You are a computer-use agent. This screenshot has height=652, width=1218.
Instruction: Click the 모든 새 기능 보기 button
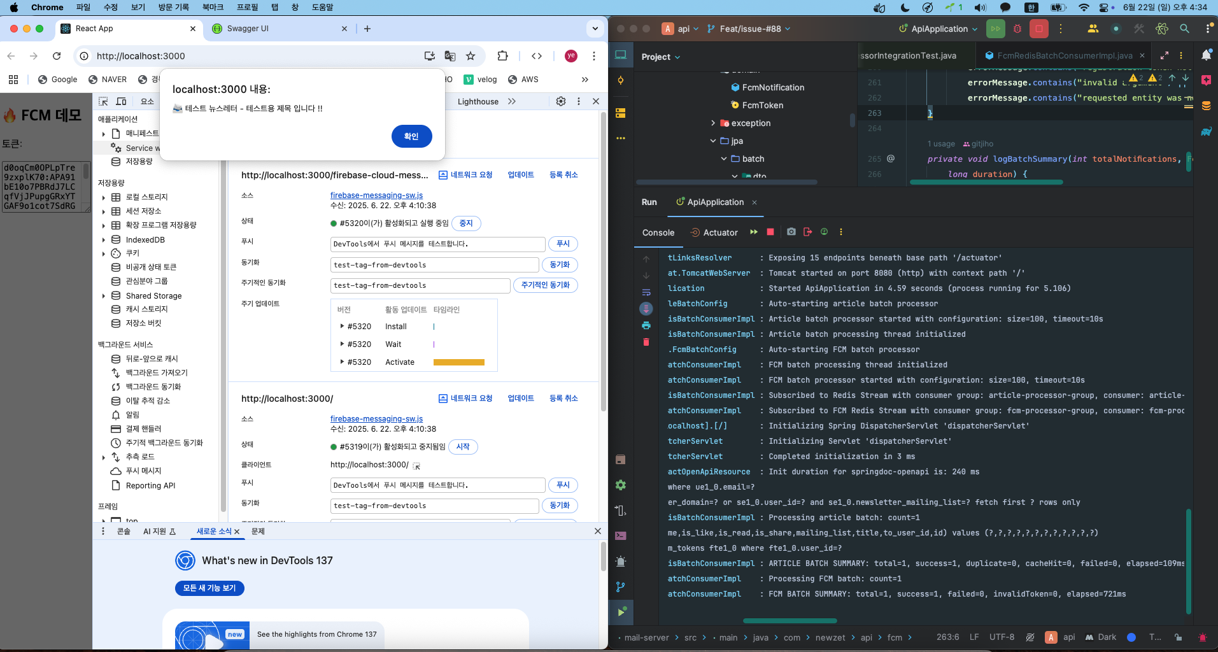click(x=209, y=588)
